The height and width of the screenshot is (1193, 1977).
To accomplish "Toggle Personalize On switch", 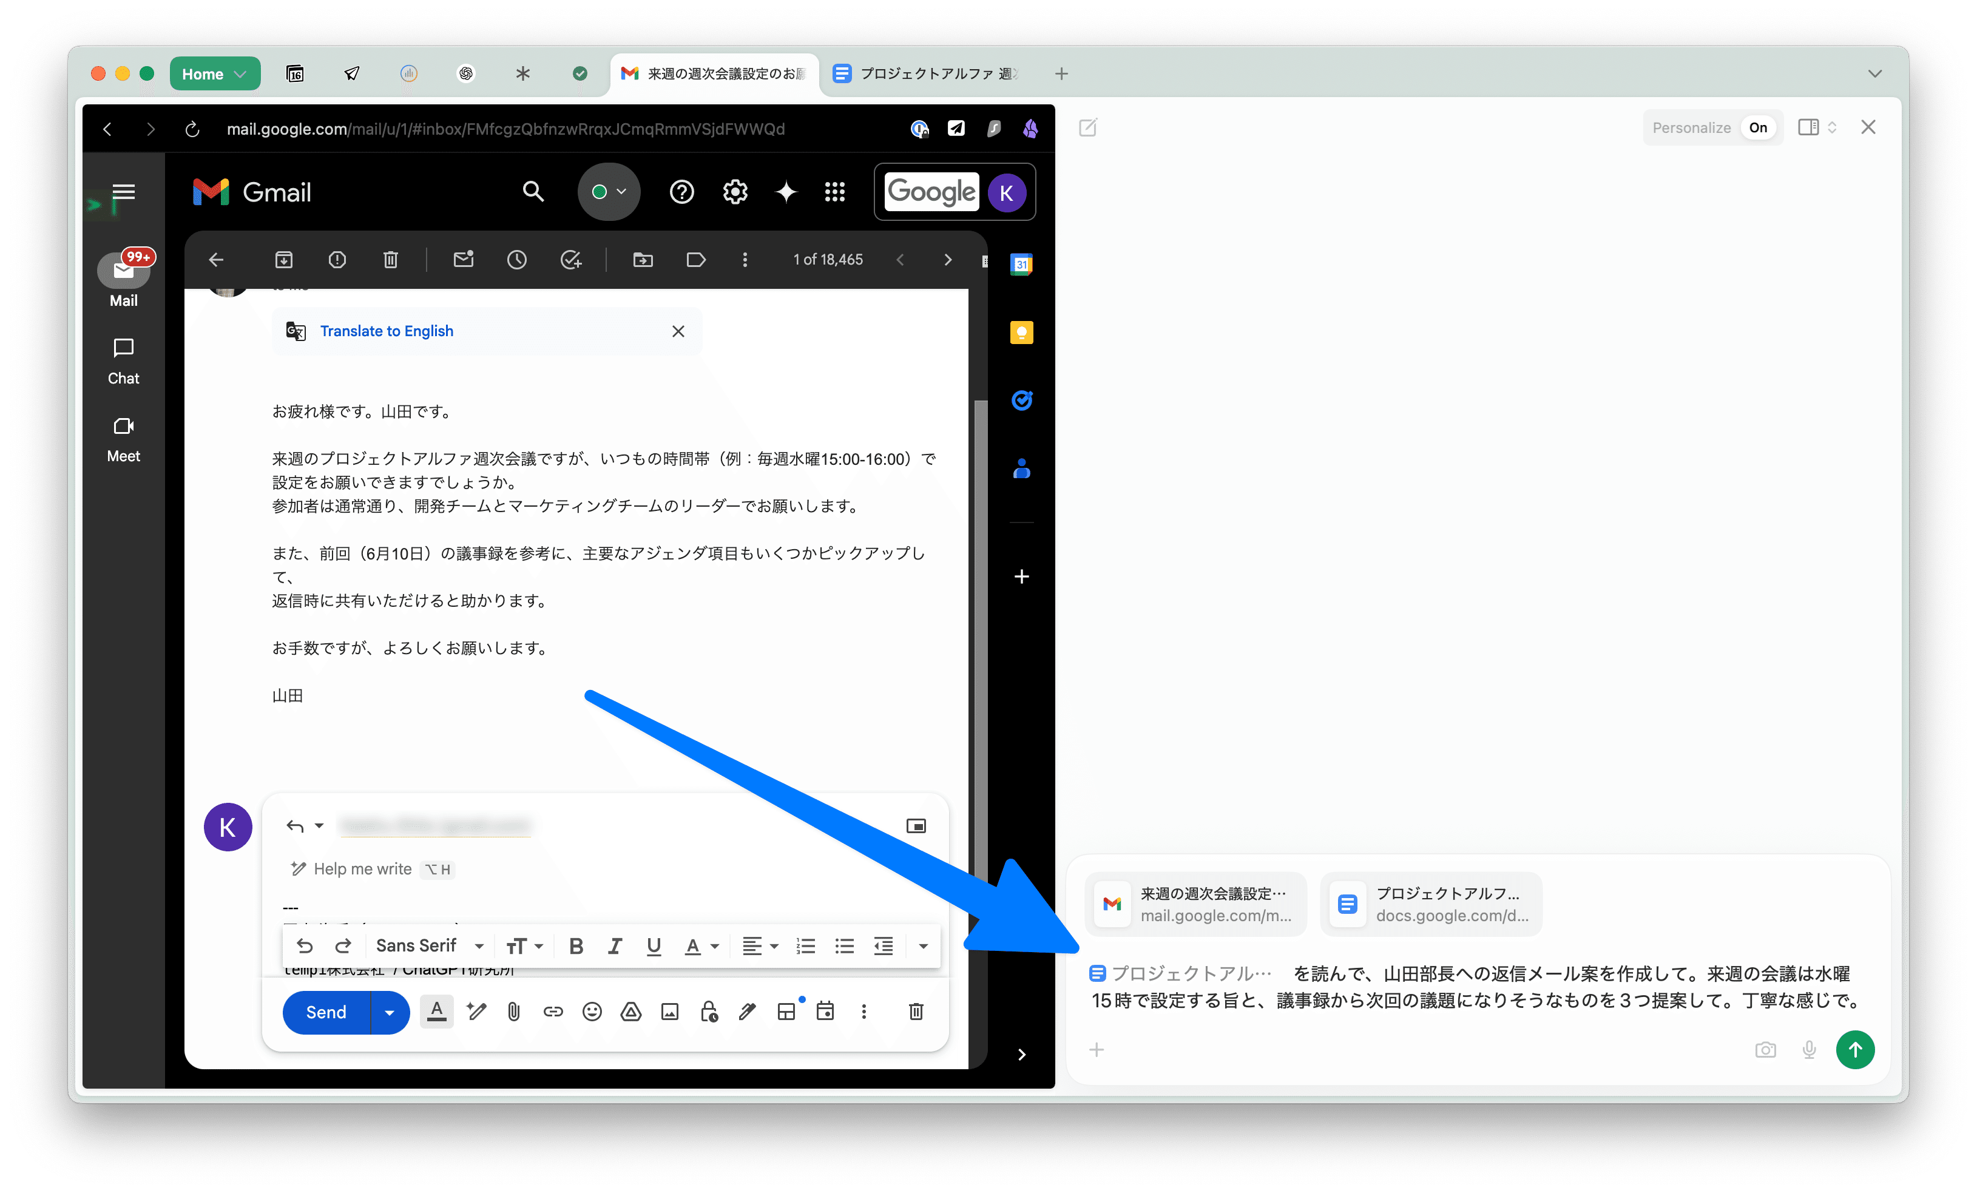I will point(1757,127).
